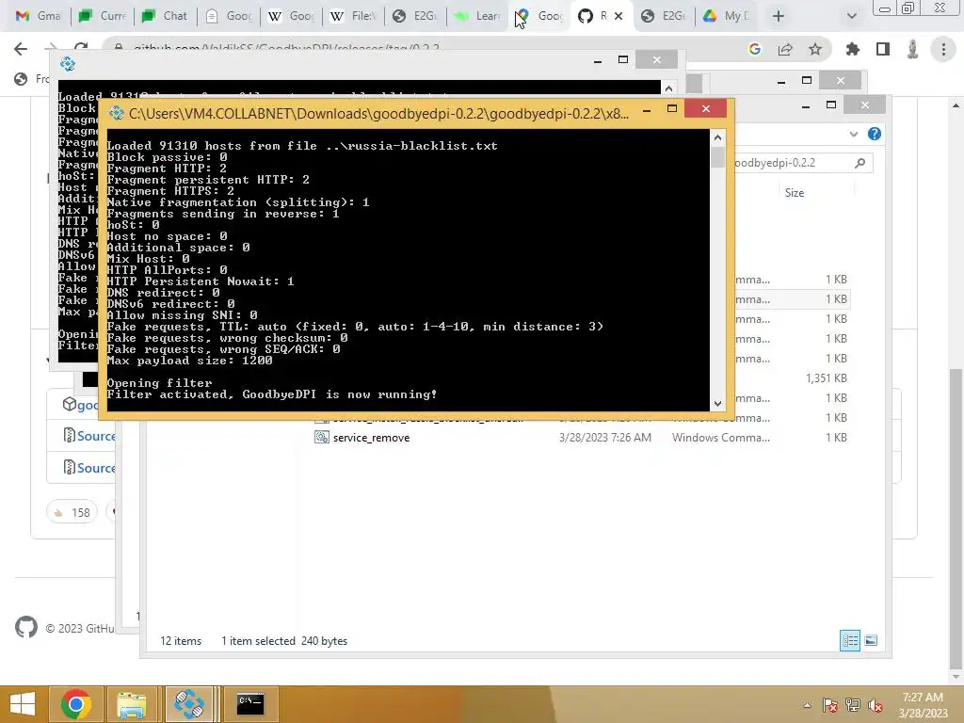Image resolution: width=964 pixels, height=723 pixels.
Task: Open a new browser tab
Action: point(779,16)
